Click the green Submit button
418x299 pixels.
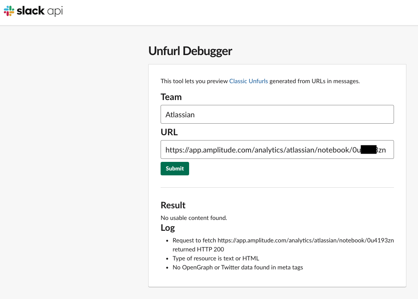174,169
